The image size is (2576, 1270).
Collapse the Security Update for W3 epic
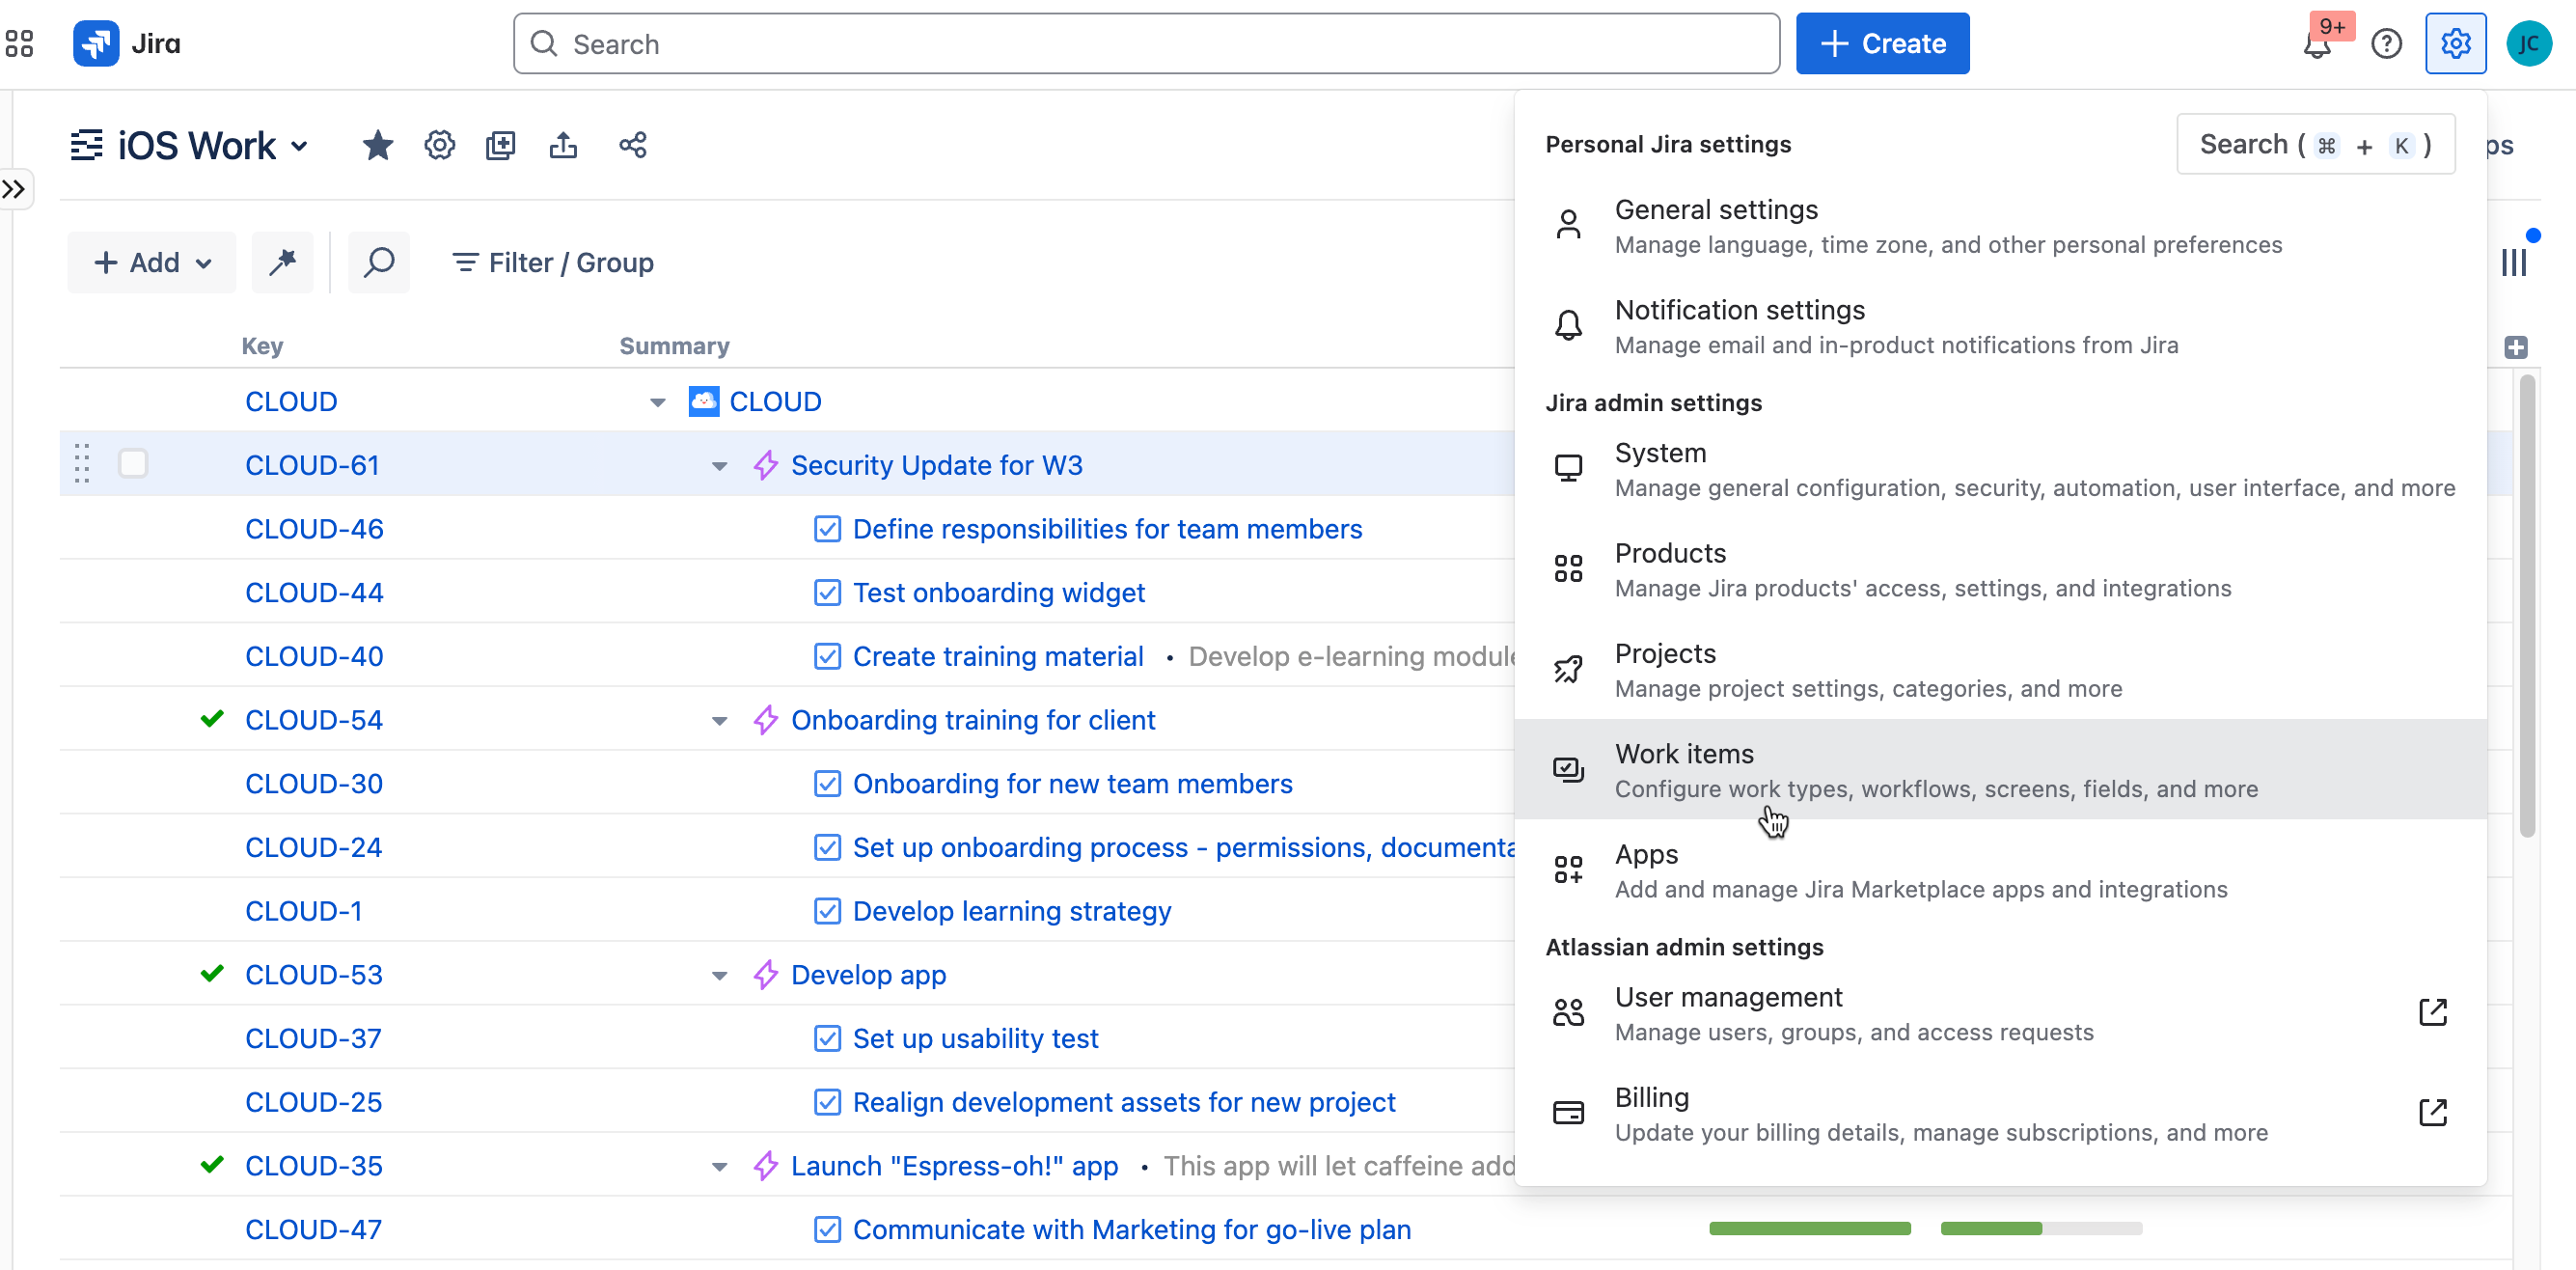(719, 466)
